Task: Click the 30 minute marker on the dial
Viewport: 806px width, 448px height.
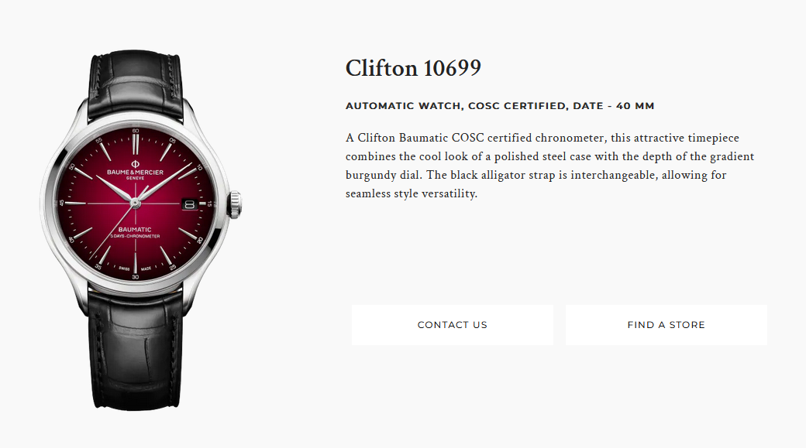Action: (x=135, y=277)
